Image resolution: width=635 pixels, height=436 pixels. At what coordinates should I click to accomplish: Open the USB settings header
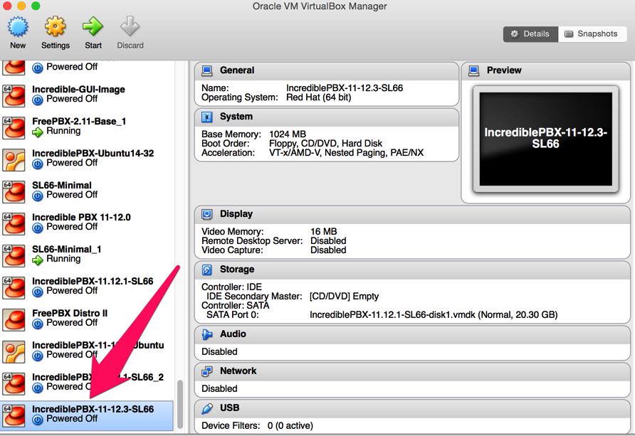[230, 408]
